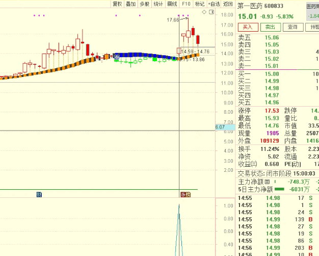Click the 现量 value 1985
This screenshot has height=256, width=319.
[273, 133]
